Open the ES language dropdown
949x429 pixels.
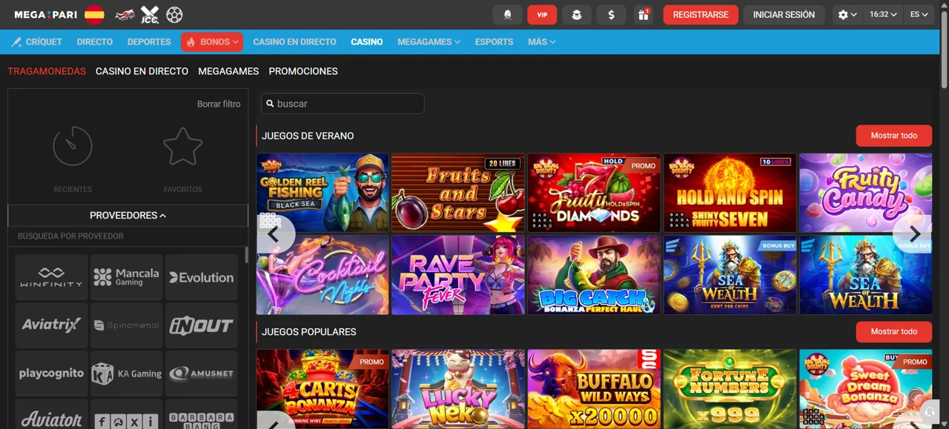919,15
